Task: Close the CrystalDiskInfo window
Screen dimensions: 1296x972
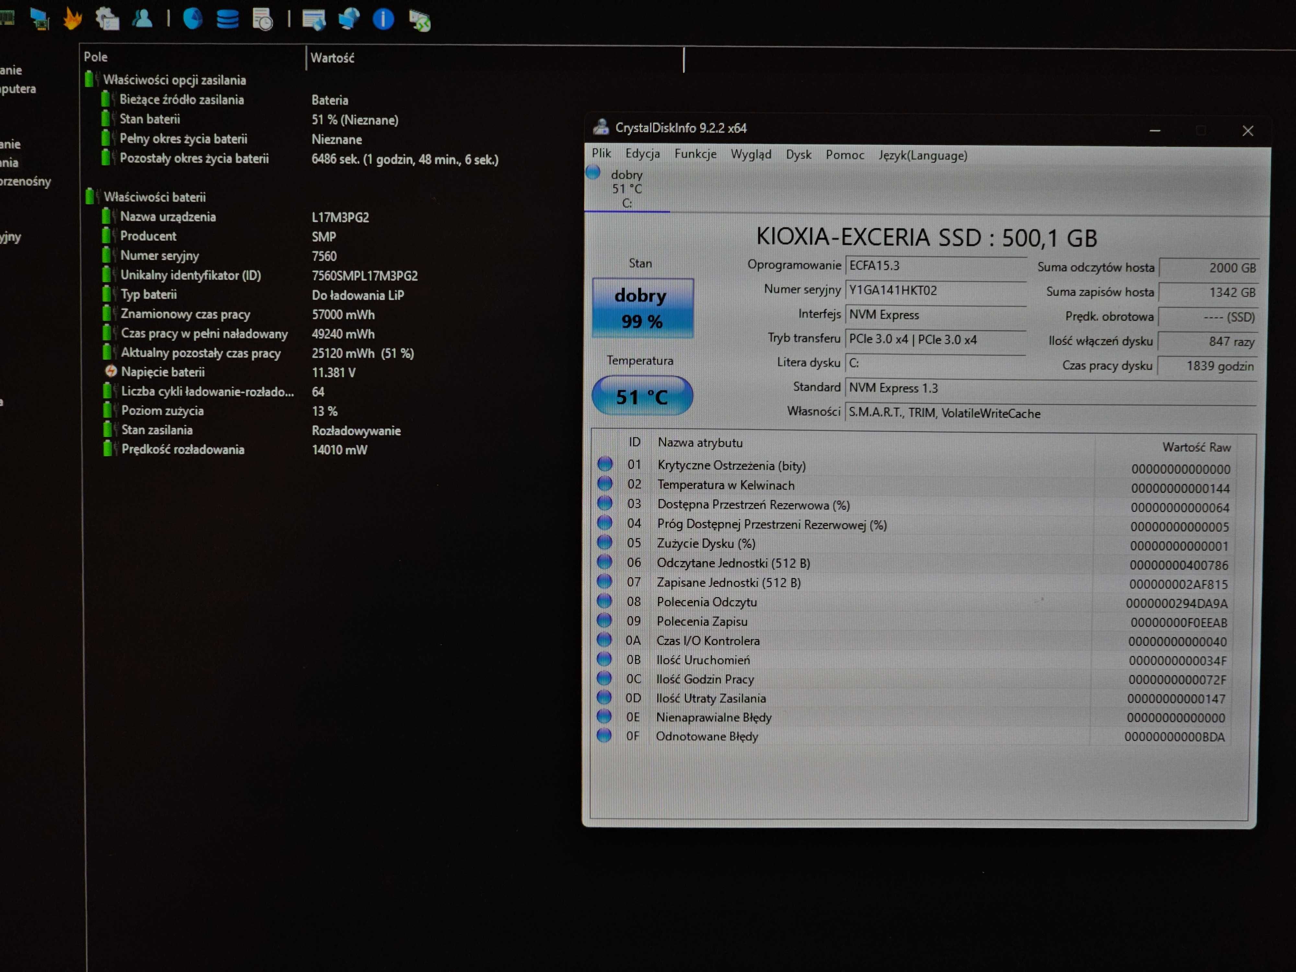Action: 1247,131
